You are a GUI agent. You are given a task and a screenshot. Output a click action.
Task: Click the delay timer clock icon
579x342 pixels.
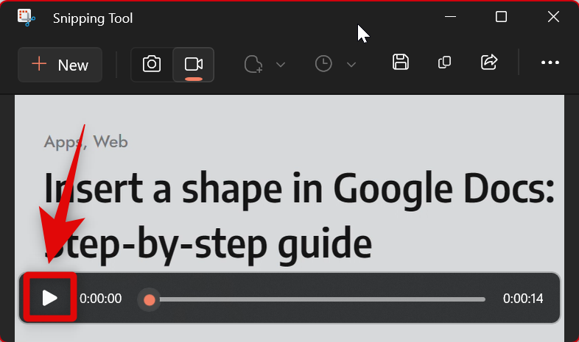click(323, 64)
